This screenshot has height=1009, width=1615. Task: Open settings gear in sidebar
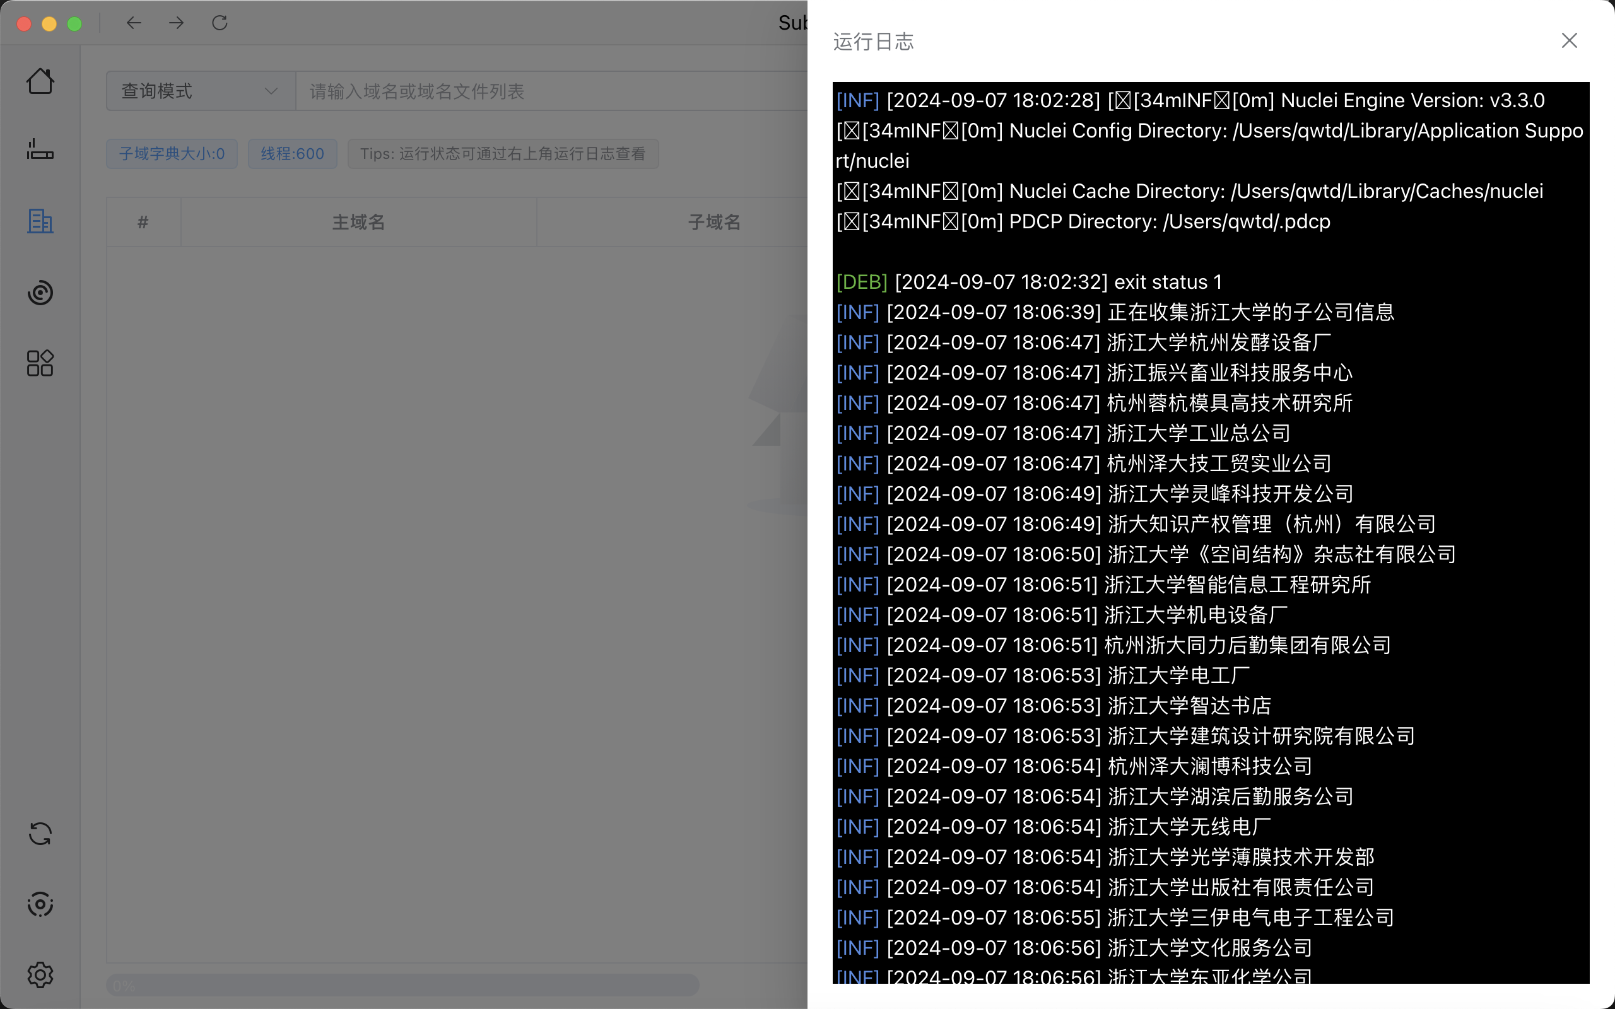click(40, 975)
